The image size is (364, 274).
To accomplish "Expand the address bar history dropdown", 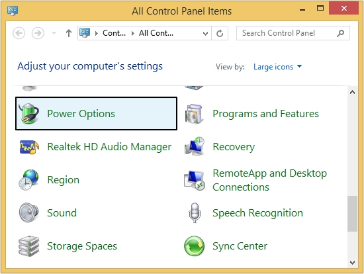I will pyautogui.click(x=205, y=34).
